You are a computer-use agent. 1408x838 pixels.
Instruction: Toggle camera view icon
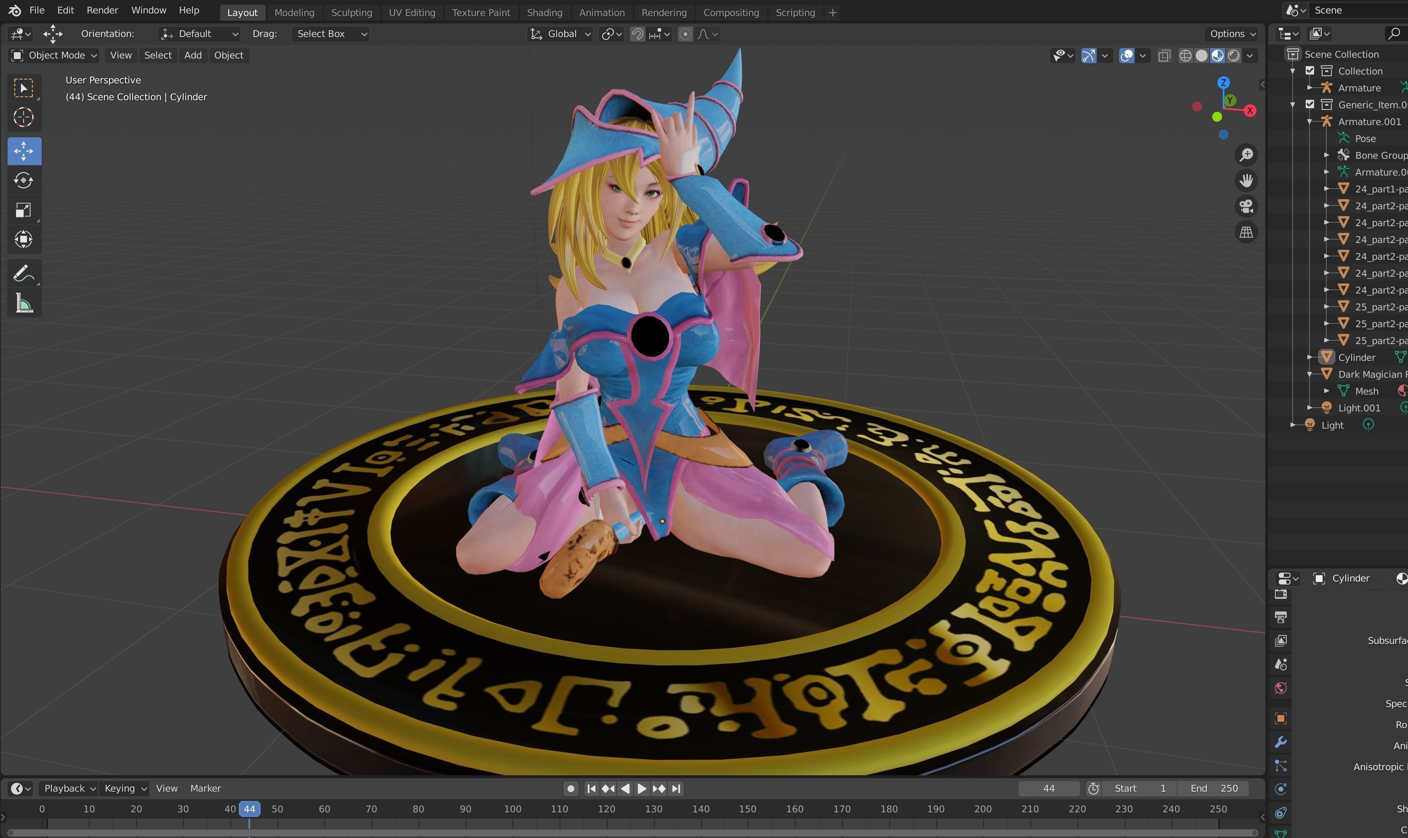click(1246, 206)
